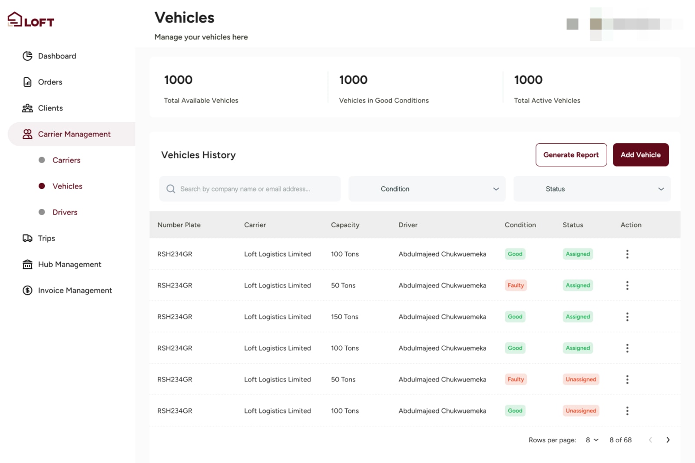This screenshot has height=463, width=695.
Task: Click the Trips truck icon
Action: 27,238
